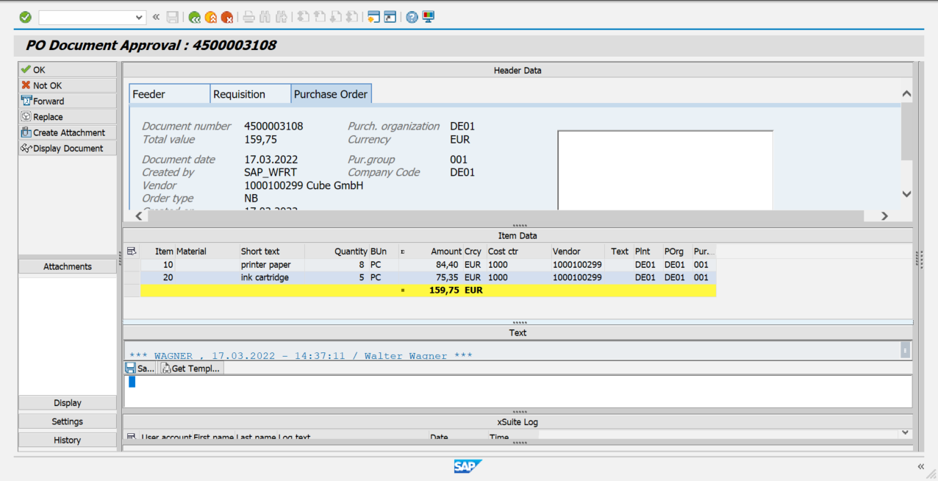Click the red Cancel icon in toolbar

click(x=227, y=17)
